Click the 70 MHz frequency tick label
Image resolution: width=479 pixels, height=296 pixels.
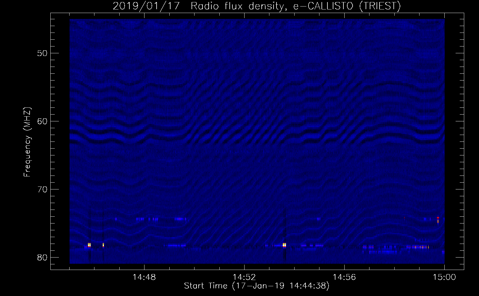pyautogui.click(x=42, y=189)
